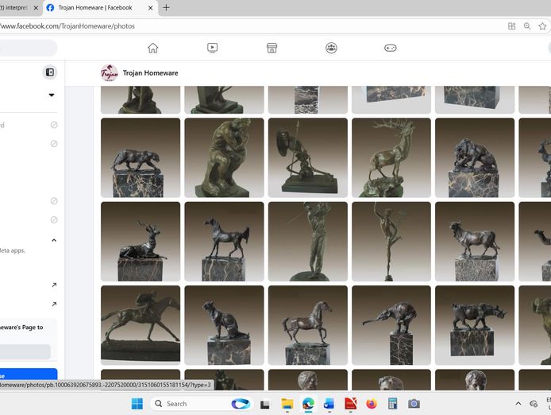551x415 pixels.
Task: Expand the black dropdown arrow in sidebar
Action: point(52,95)
